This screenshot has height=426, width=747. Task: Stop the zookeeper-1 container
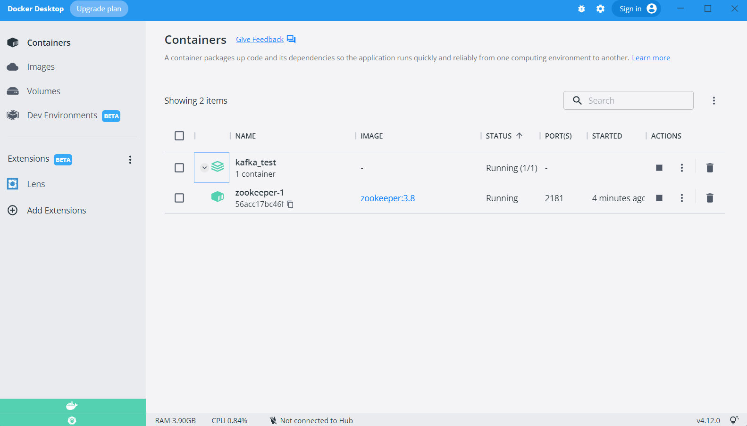(x=659, y=198)
